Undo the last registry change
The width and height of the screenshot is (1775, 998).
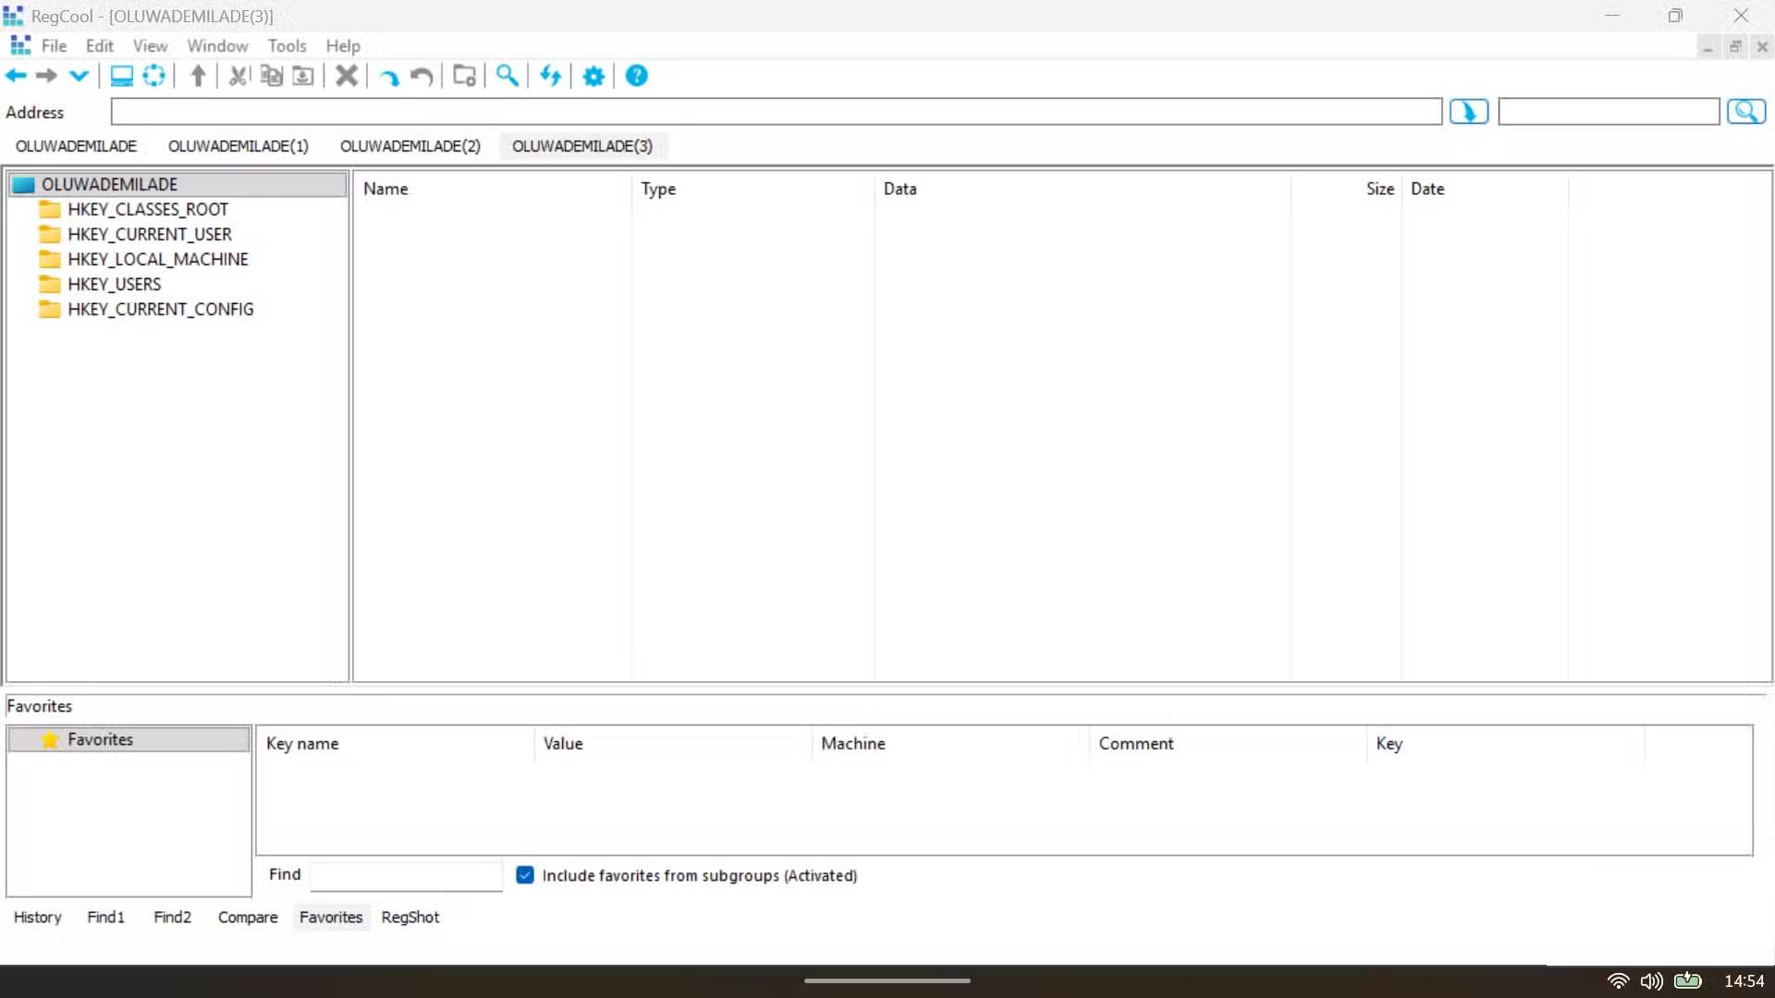tap(422, 76)
